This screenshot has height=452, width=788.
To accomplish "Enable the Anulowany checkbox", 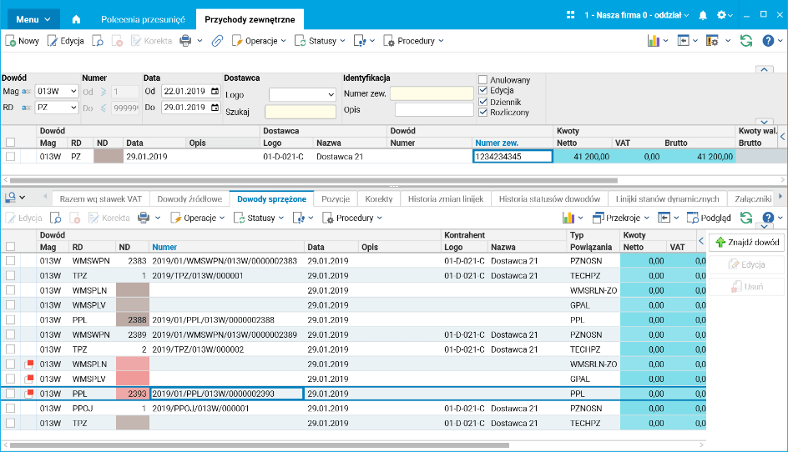I will coord(482,80).
